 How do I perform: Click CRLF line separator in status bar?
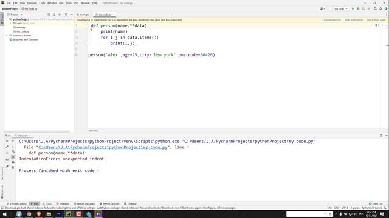tap(336, 208)
